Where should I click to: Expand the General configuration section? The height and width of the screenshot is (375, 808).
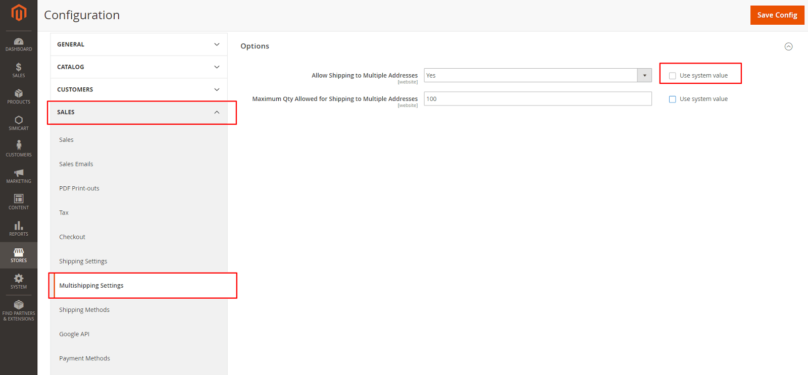point(138,44)
